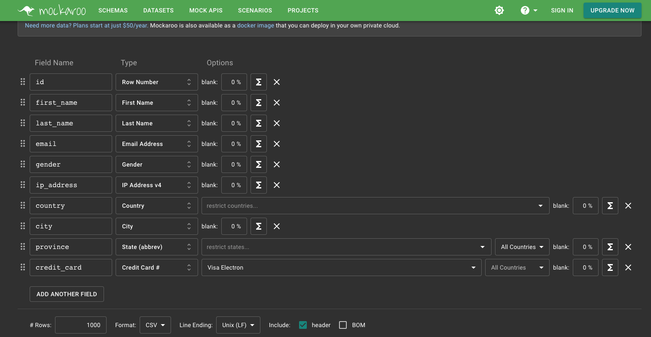
Task: Uncheck the header checkbox
Action: (303, 325)
